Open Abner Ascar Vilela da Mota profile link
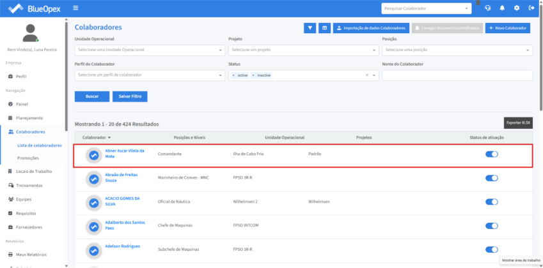The image size is (543, 268). (125, 154)
